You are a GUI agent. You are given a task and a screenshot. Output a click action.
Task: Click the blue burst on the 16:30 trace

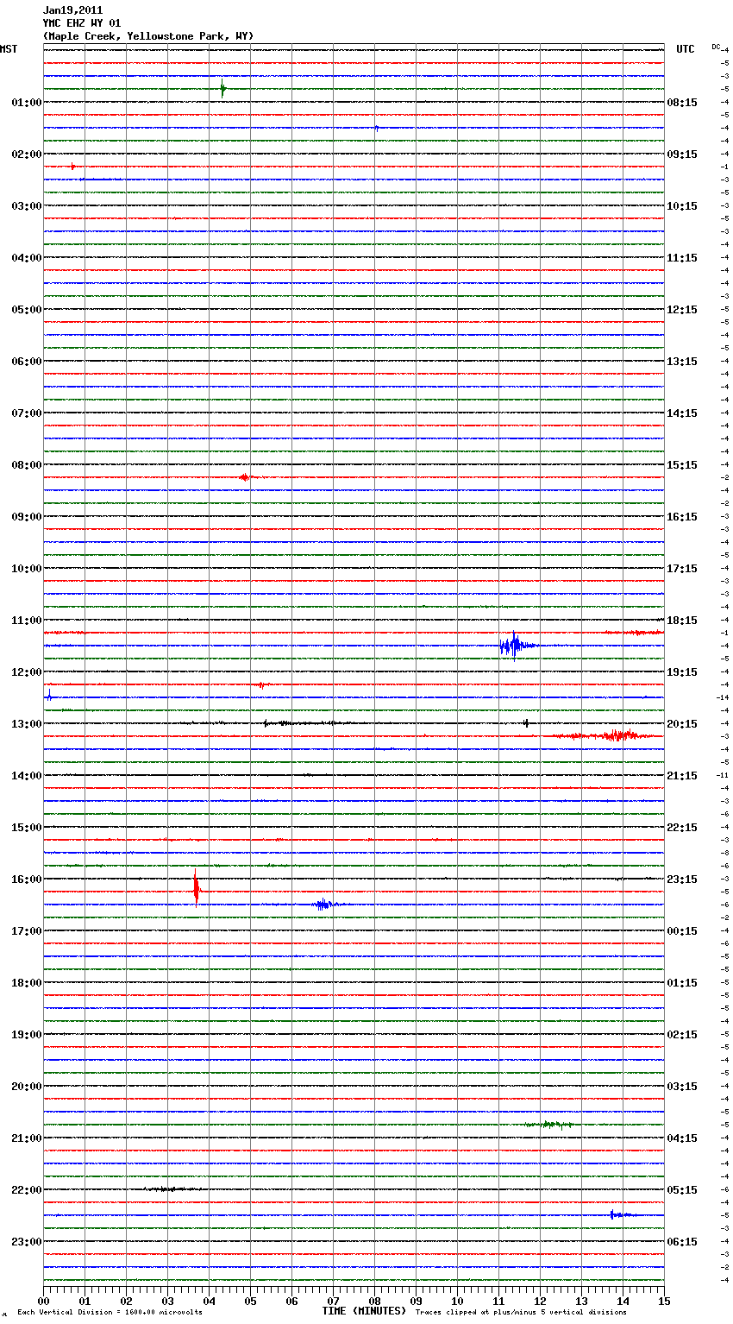point(323,905)
